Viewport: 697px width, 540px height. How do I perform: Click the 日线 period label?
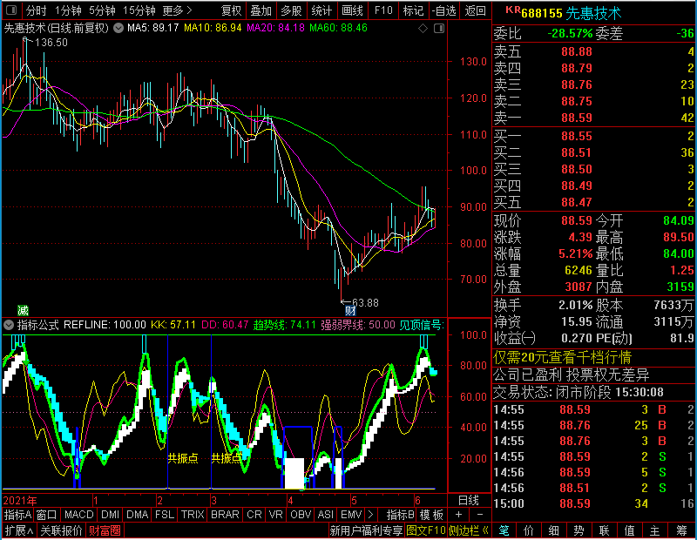469,501
